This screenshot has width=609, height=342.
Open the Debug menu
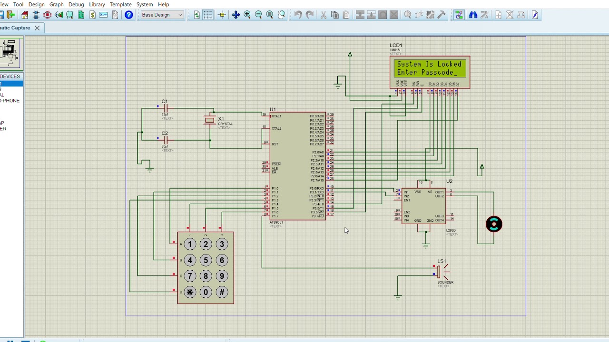click(76, 4)
